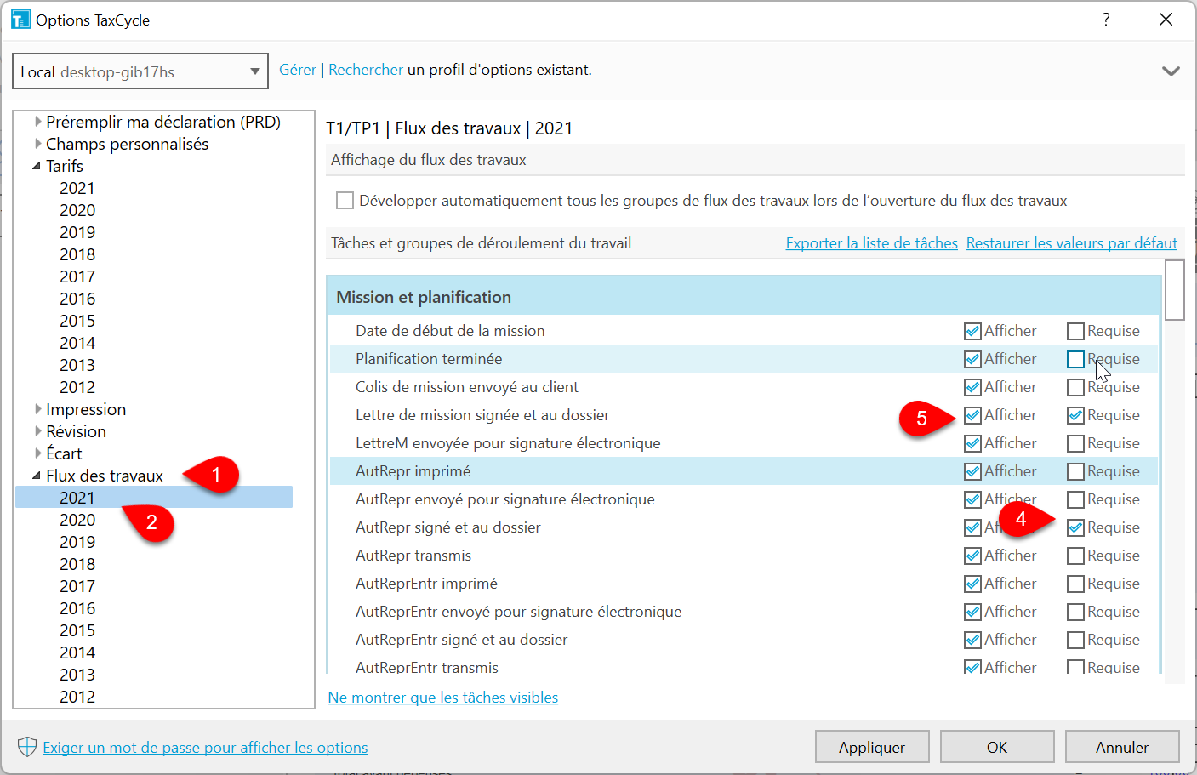Collapse the Tarifs tree node
Image resolution: width=1197 pixels, height=775 pixels.
point(37,166)
